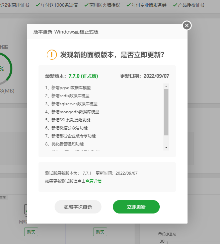Click 年付专业版服务群 in the background banner
This screenshot has height=244, width=220.
(x=149, y=5)
